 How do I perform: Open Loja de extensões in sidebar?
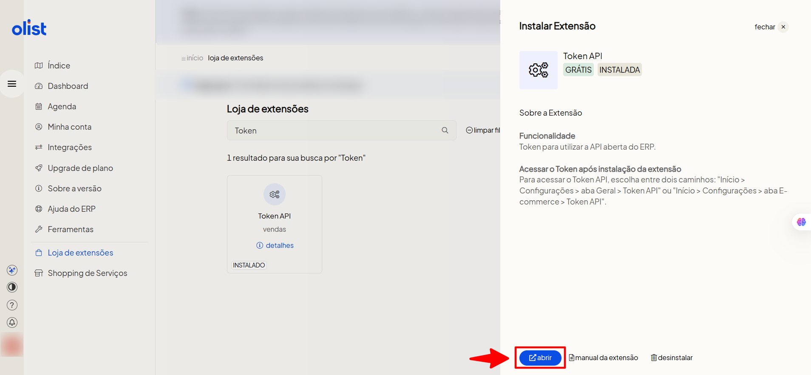coord(80,253)
